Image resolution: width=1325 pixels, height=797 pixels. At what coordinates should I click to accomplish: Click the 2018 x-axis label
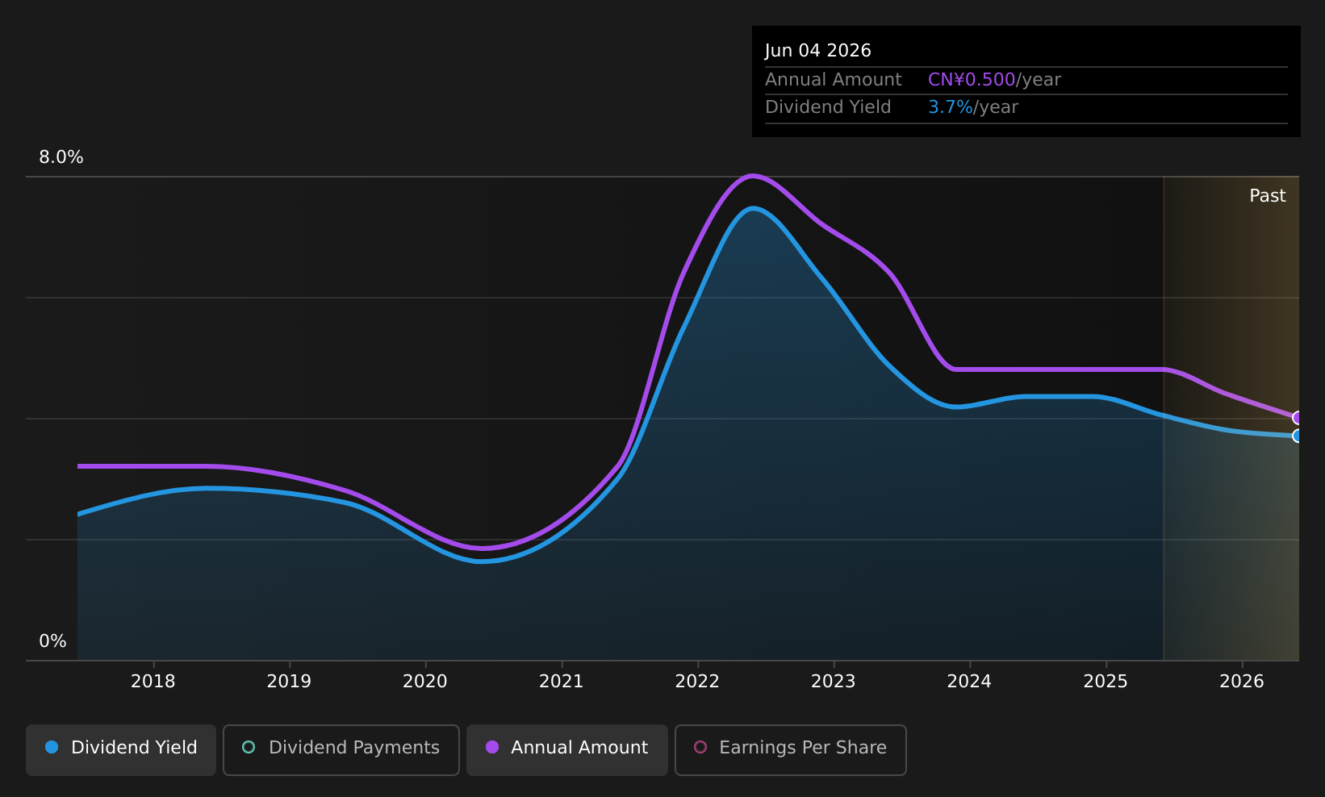[x=153, y=682]
